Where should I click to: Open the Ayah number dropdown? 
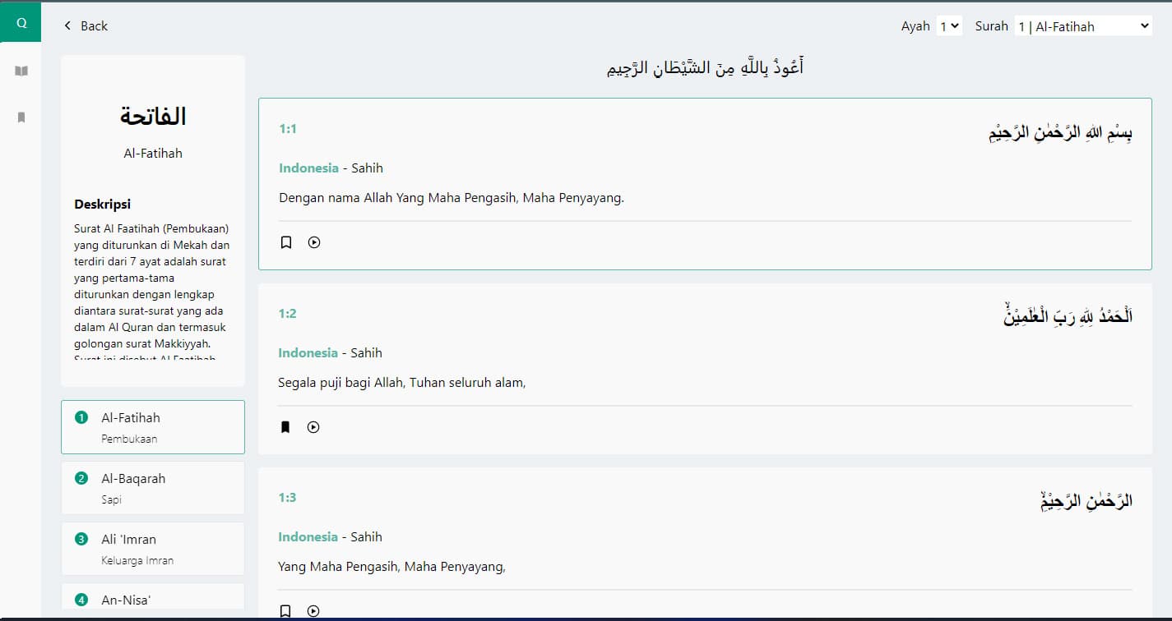(949, 26)
